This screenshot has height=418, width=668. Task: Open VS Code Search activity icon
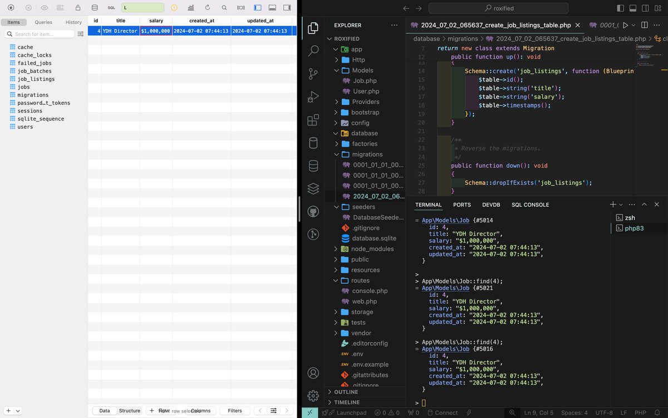[313, 51]
